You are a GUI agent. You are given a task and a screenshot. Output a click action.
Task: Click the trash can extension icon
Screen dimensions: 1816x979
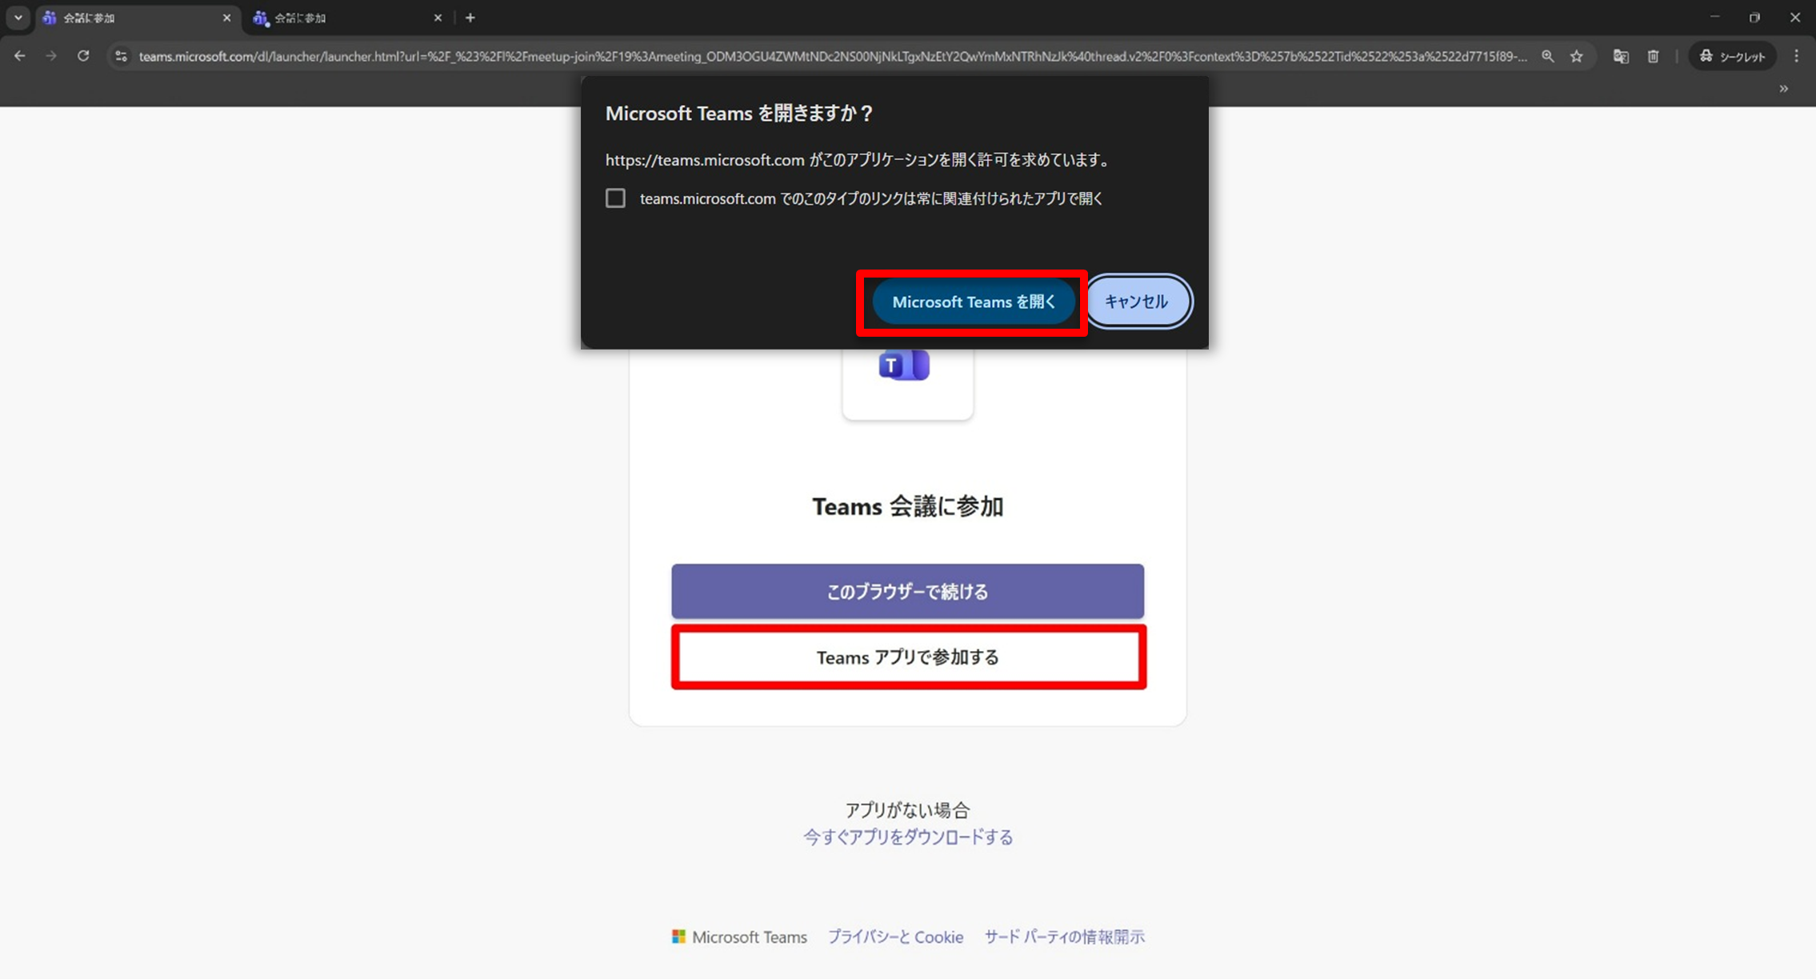[x=1654, y=56]
